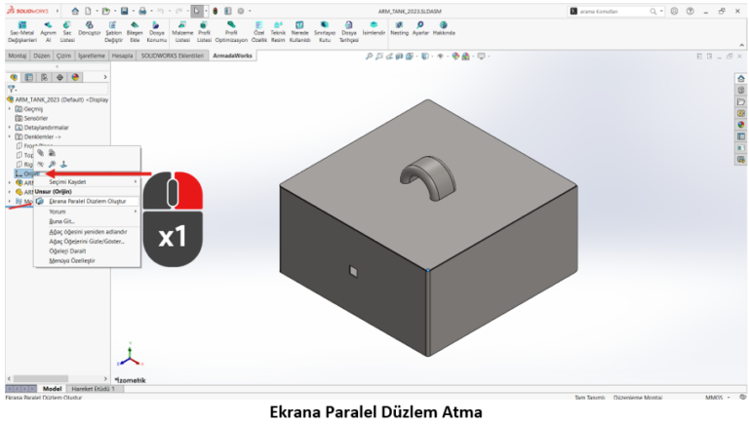Switch to the SOLIDWORKS Eklentileri tab
This screenshot has width=749, height=425.
[x=172, y=57]
